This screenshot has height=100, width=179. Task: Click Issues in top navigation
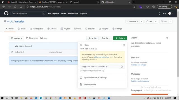click(x=63, y=14)
